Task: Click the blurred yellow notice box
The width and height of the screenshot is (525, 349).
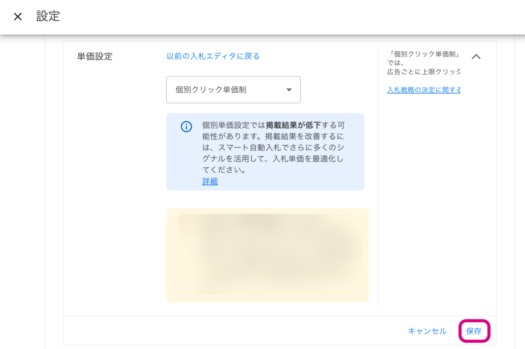Action: pyautogui.click(x=267, y=255)
